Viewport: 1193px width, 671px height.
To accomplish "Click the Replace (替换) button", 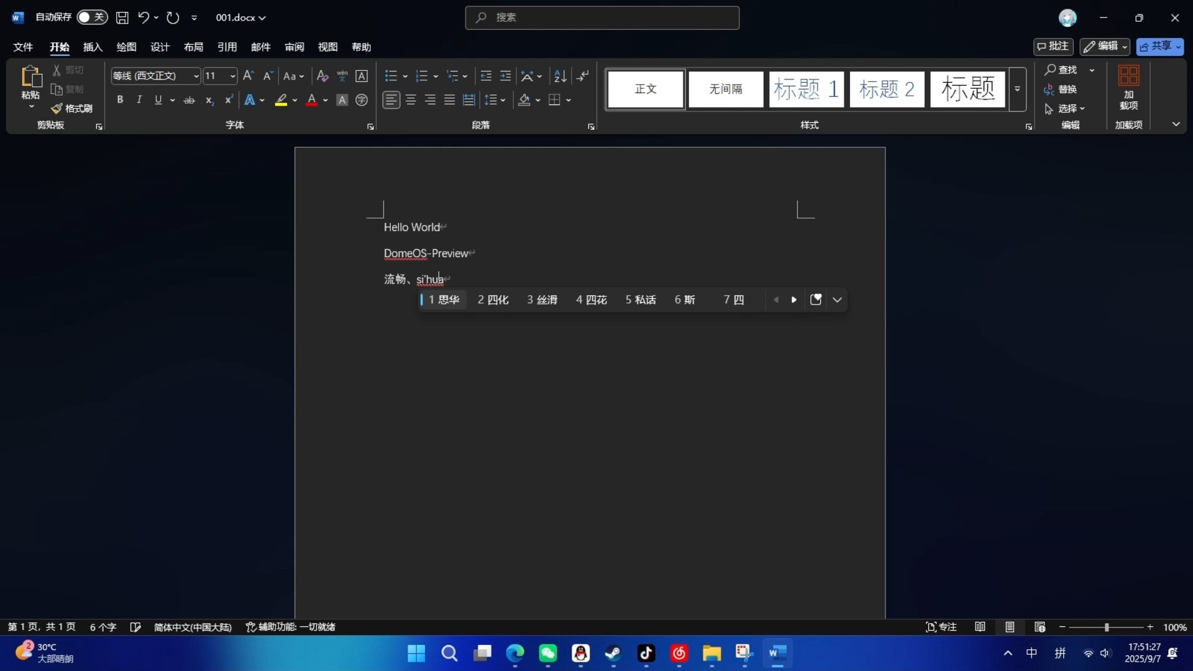I will click(1060, 89).
